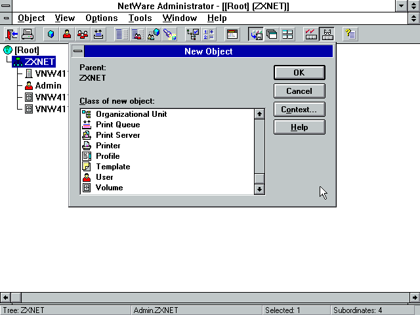This screenshot has width=420, height=315.
Task: Click class list scroll up arrow
Action: [x=259, y=114]
